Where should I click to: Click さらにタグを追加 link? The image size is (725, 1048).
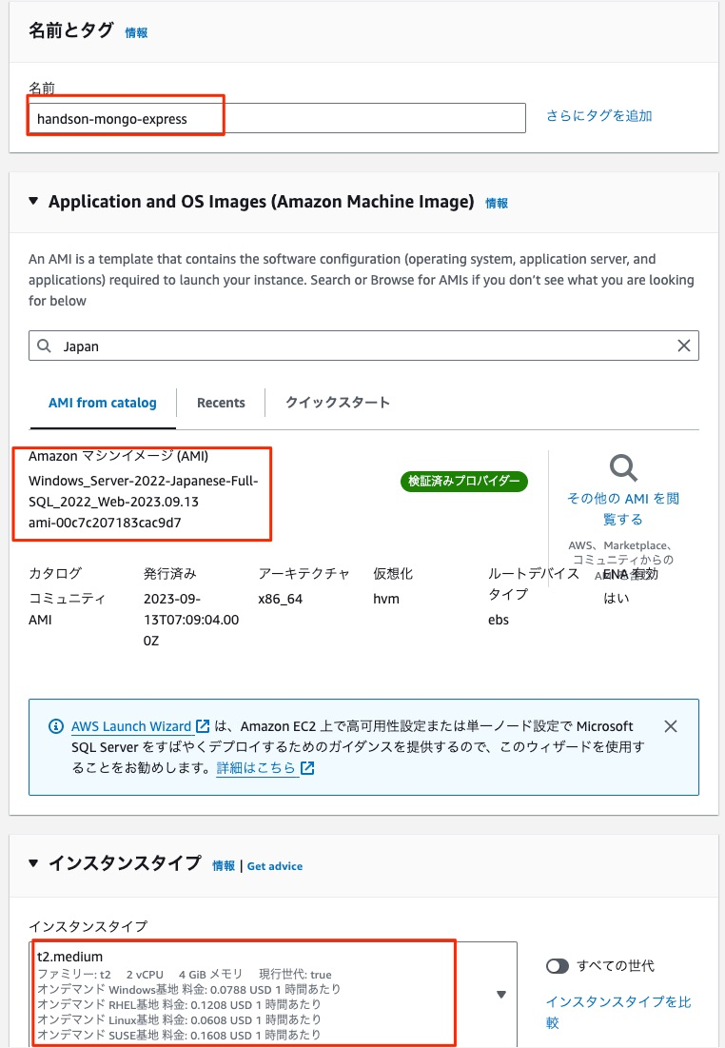click(598, 115)
